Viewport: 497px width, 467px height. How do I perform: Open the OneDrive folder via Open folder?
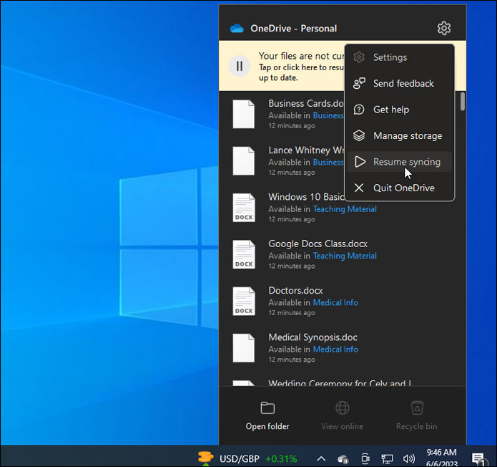(x=267, y=415)
